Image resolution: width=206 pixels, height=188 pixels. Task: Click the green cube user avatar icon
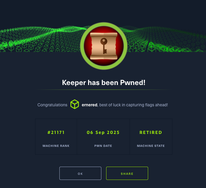75,104
